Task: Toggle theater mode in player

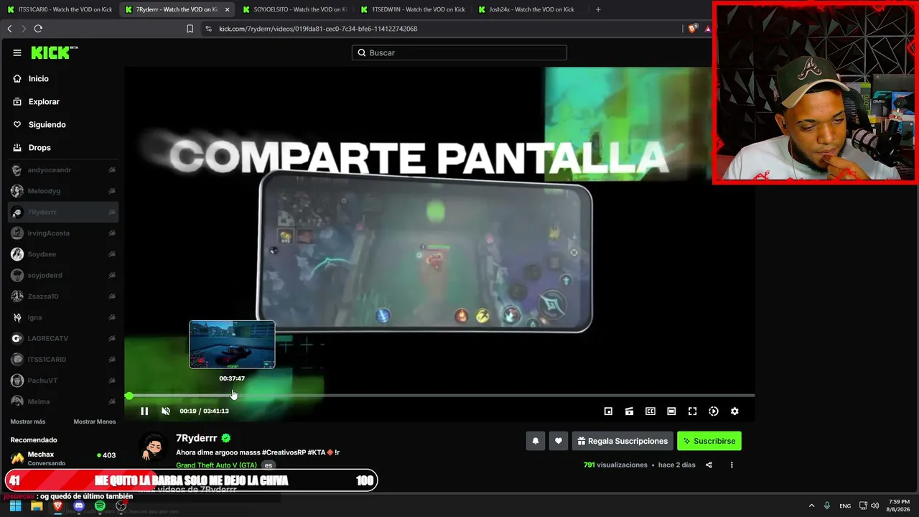Action: point(671,411)
